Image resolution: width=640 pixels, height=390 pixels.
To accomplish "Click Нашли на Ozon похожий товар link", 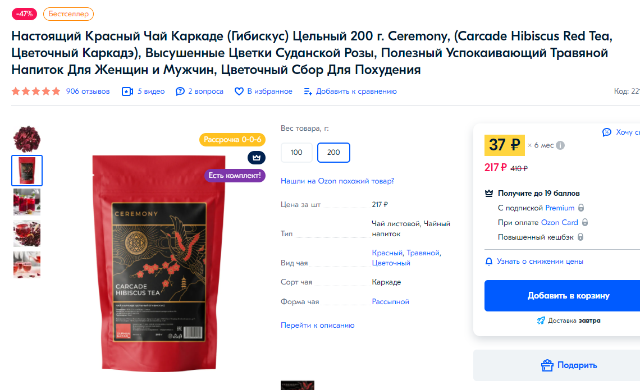I will coord(337,181).
